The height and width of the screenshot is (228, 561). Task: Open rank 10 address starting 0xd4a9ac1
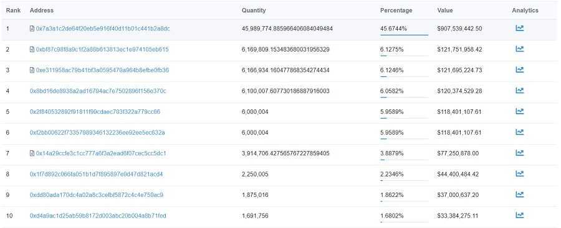[x=98, y=216]
